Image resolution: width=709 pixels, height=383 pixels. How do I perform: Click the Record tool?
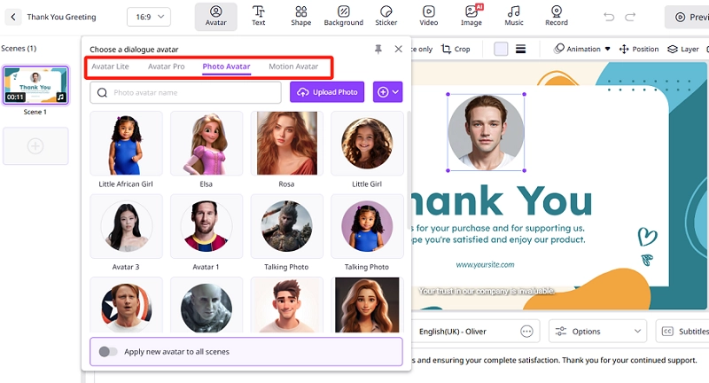(557, 15)
